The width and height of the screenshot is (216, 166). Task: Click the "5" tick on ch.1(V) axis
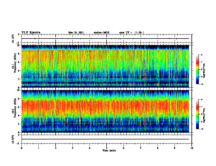click(19, 34)
